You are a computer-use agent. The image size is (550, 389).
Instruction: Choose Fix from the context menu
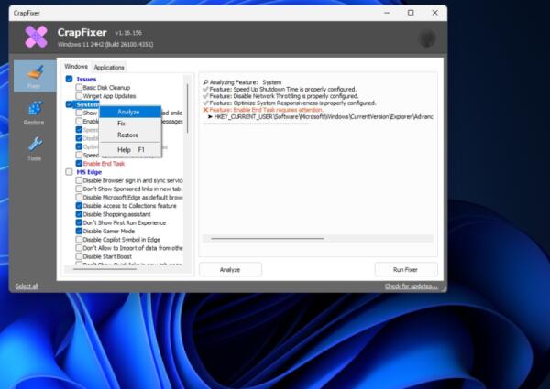click(121, 124)
